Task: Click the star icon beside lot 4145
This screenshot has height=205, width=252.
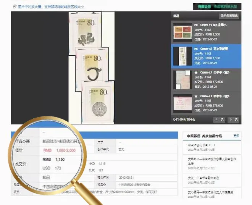Action: [x=196, y=96]
